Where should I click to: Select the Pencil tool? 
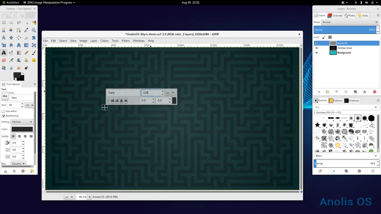point(26,53)
